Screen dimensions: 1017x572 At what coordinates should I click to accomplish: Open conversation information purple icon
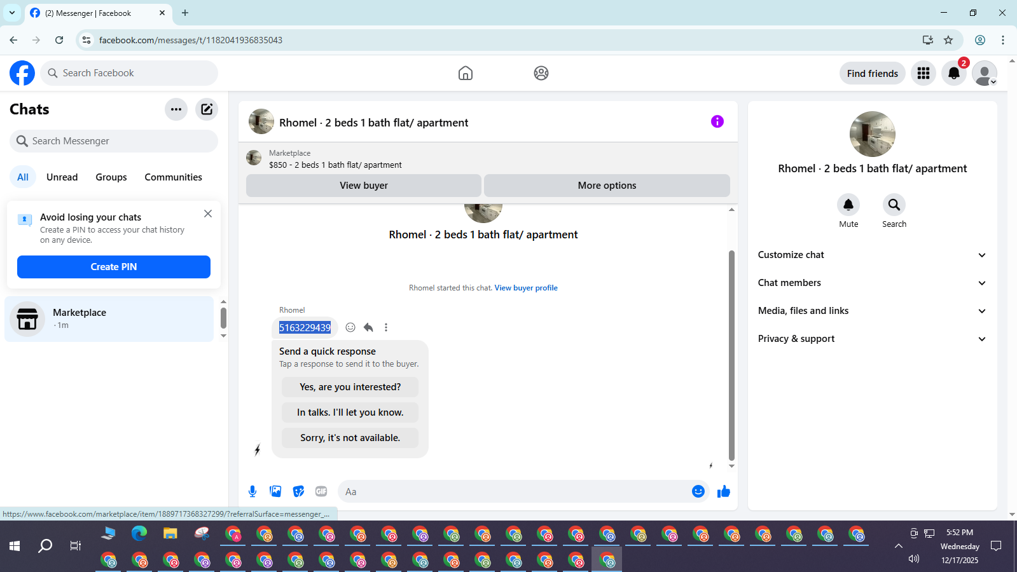[x=717, y=121]
